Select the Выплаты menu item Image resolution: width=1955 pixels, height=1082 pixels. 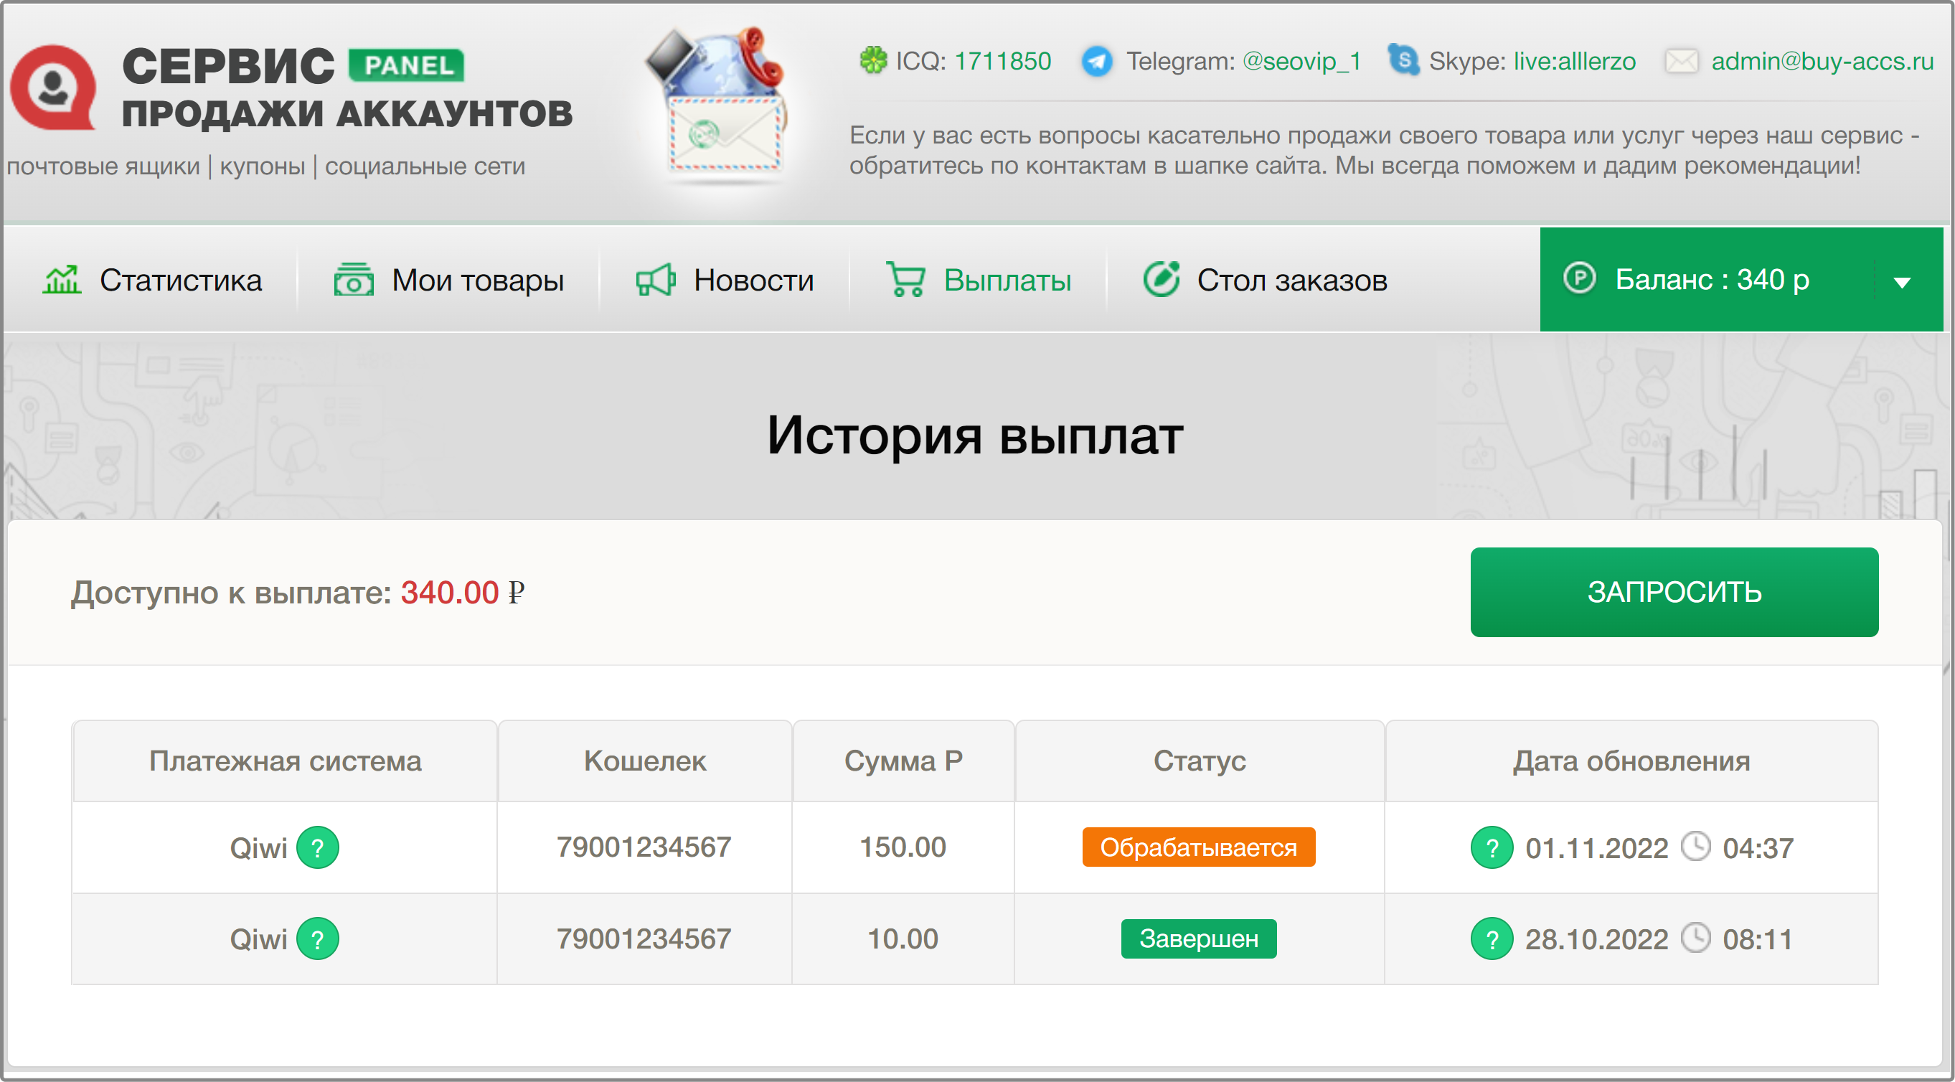(1007, 281)
